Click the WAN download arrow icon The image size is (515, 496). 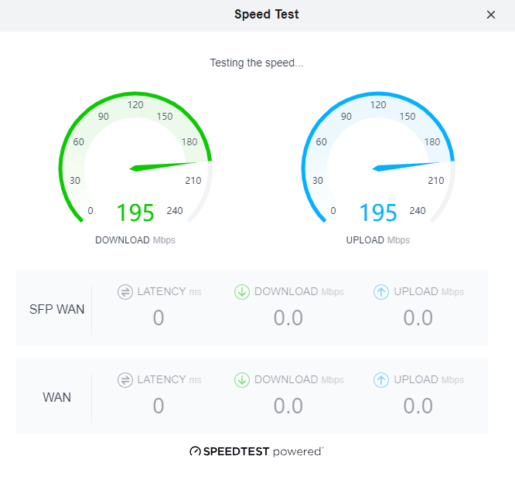point(242,380)
